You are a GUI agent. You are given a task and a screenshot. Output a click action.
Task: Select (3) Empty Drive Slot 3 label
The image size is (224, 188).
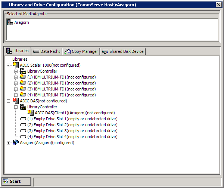(72, 131)
